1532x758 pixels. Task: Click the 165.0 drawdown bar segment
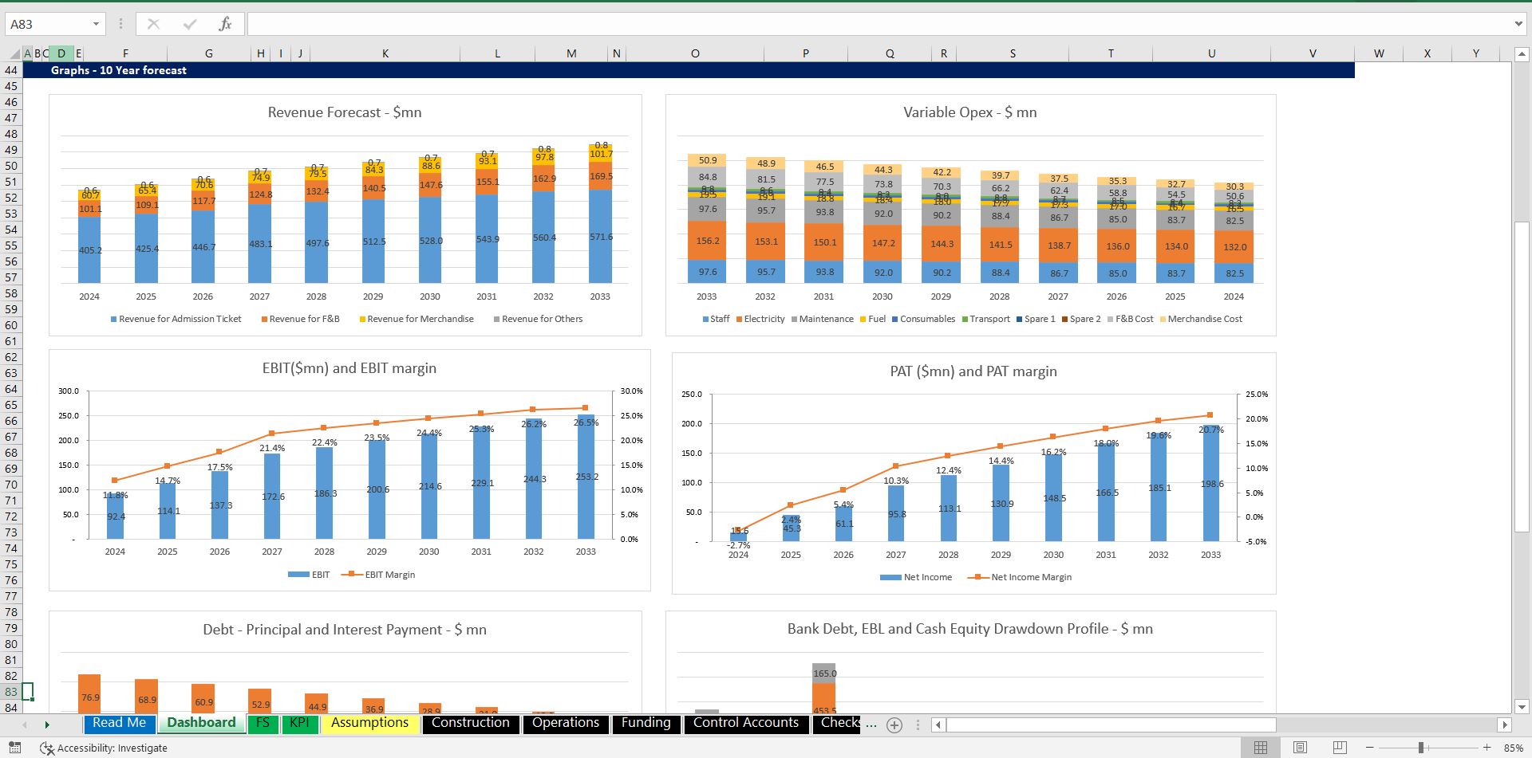click(824, 673)
